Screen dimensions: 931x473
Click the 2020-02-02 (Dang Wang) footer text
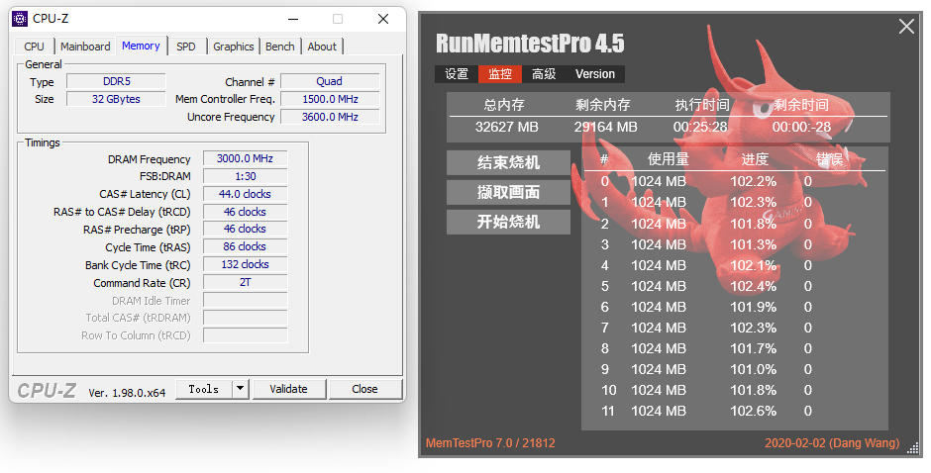(832, 442)
